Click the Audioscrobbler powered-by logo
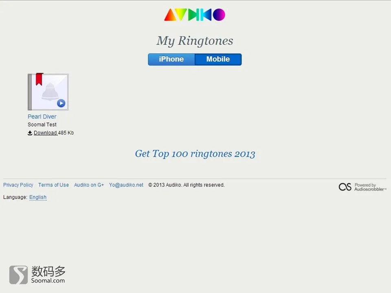Screen dimensions: 391x293 (x=362, y=187)
